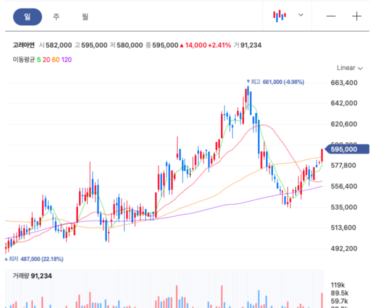The height and width of the screenshot is (308, 375).
Task: Select the daily 일 chart tab
Action: point(27,17)
